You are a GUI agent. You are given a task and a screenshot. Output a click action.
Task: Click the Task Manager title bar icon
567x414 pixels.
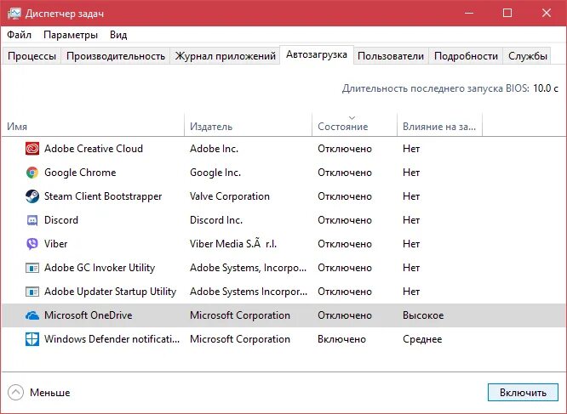pos(14,14)
